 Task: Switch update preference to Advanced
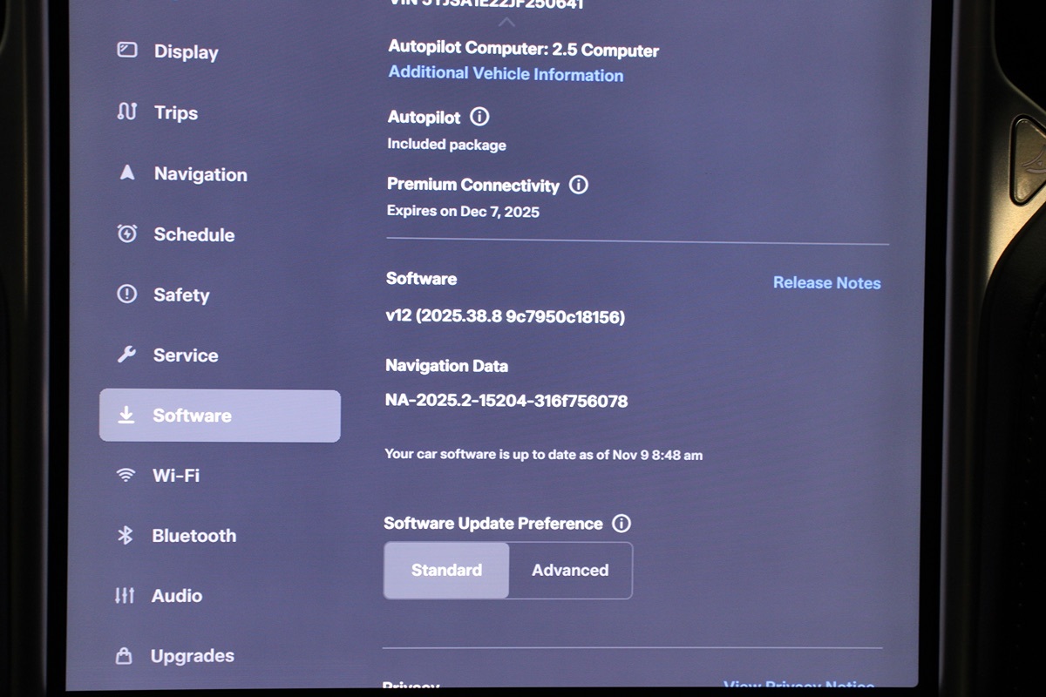(570, 571)
